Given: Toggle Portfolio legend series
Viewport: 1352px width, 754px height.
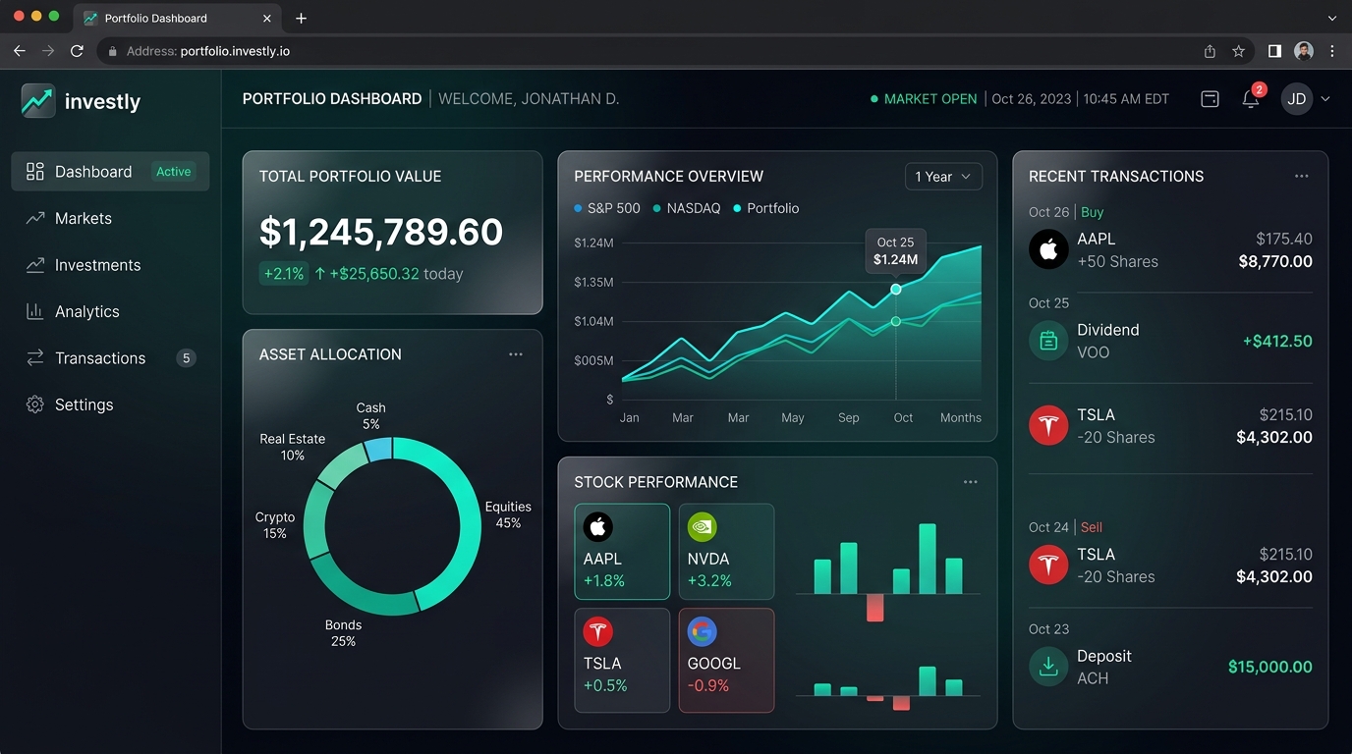Looking at the screenshot, I should point(766,208).
